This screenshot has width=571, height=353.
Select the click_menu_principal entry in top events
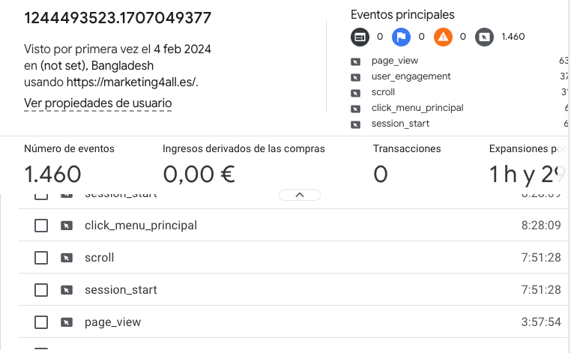click(x=417, y=108)
